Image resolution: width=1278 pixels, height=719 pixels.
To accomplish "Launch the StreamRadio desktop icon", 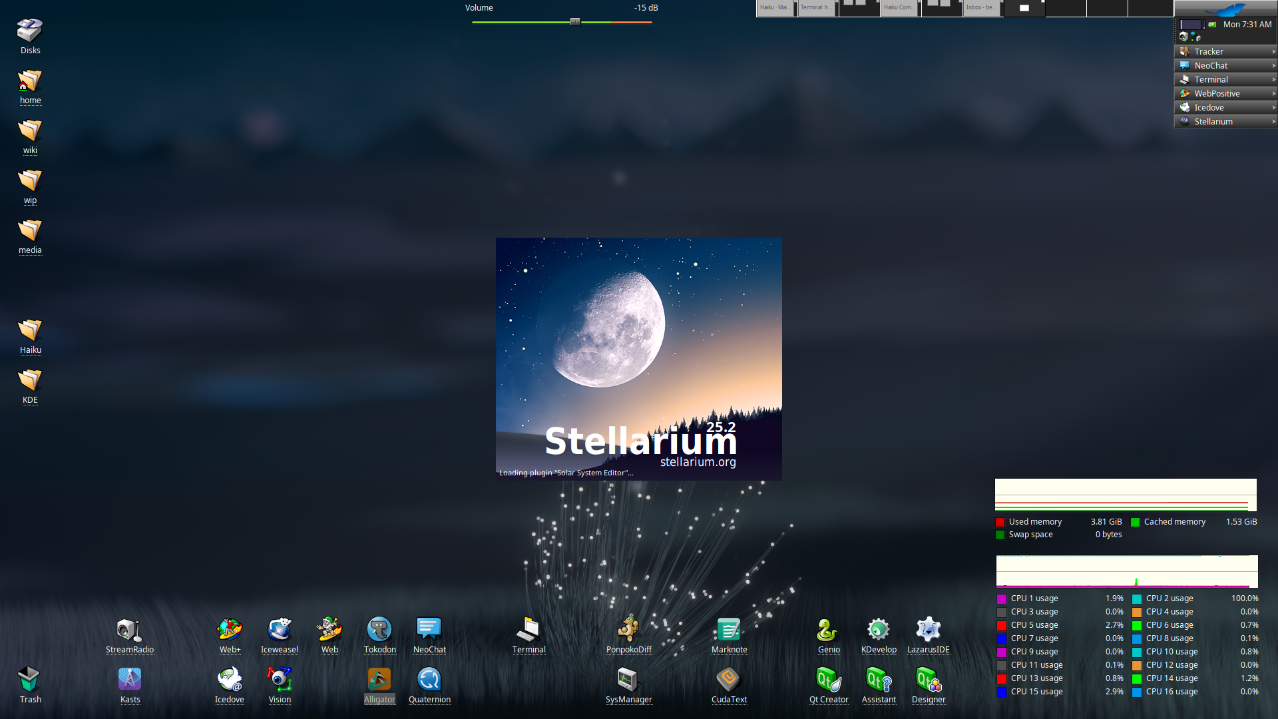I will tap(129, 630).
